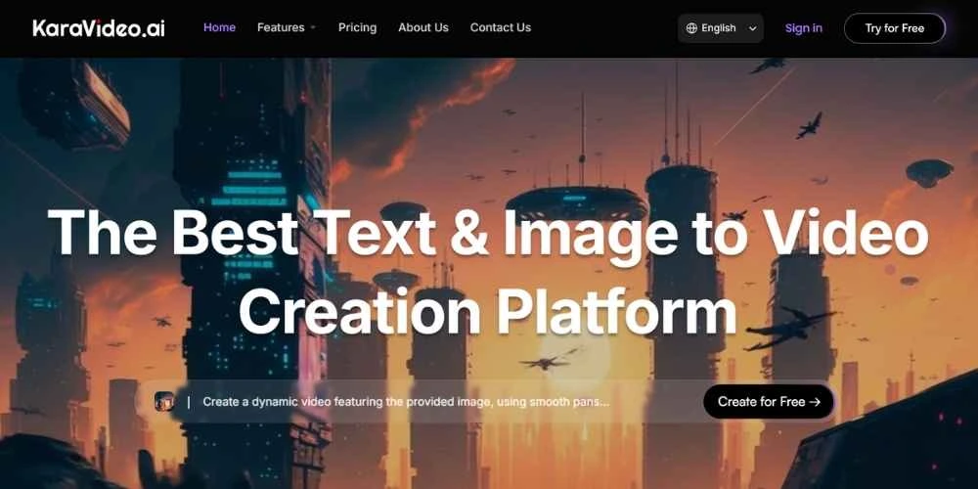
Task: Click the 'The Best Text & Image' headline
Action: 391,235
